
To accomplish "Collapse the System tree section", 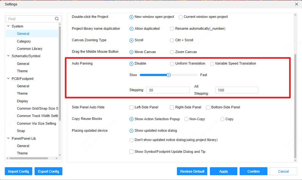I will (x=8, y=26).
